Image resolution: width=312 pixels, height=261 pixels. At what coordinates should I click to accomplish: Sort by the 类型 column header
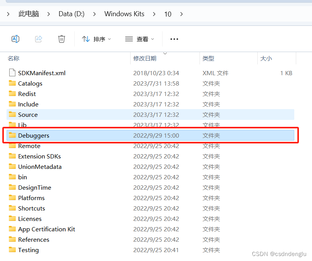pos(208,58)
